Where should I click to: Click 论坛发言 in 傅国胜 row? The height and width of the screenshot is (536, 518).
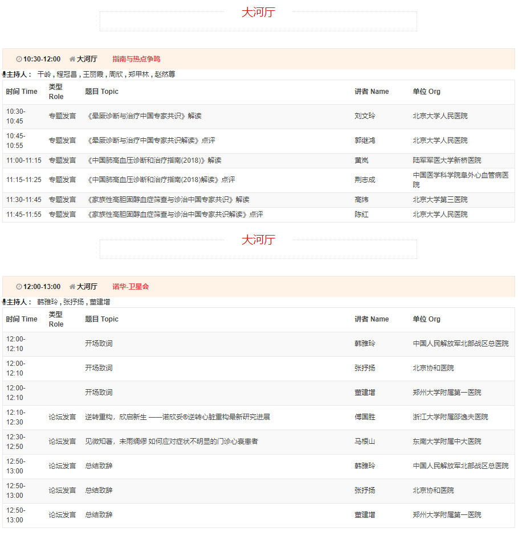[x=62, y=417]
